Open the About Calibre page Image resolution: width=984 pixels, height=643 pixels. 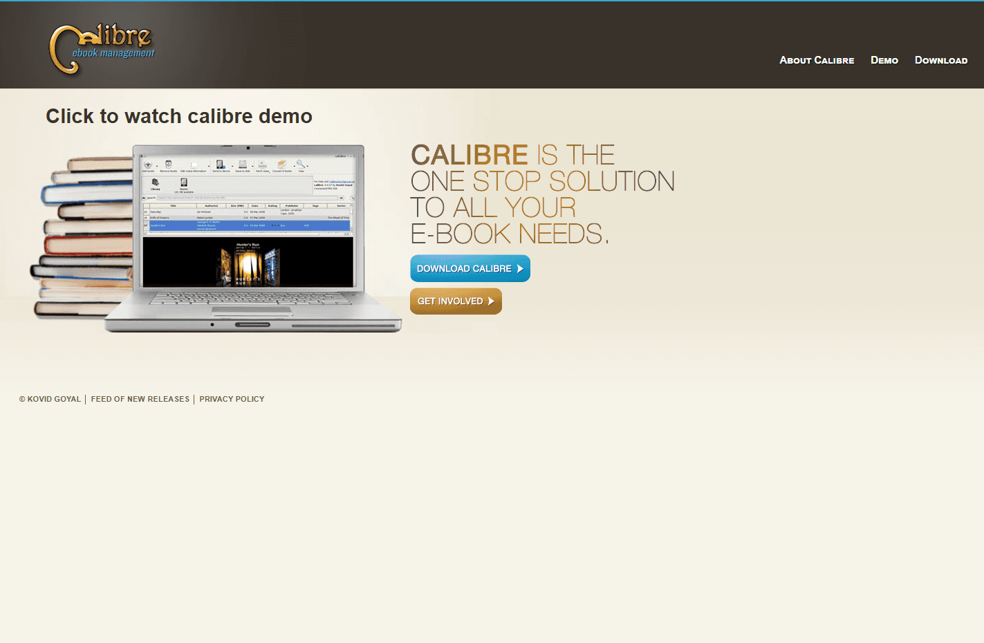pyautogui.click(x=817, y=60)
